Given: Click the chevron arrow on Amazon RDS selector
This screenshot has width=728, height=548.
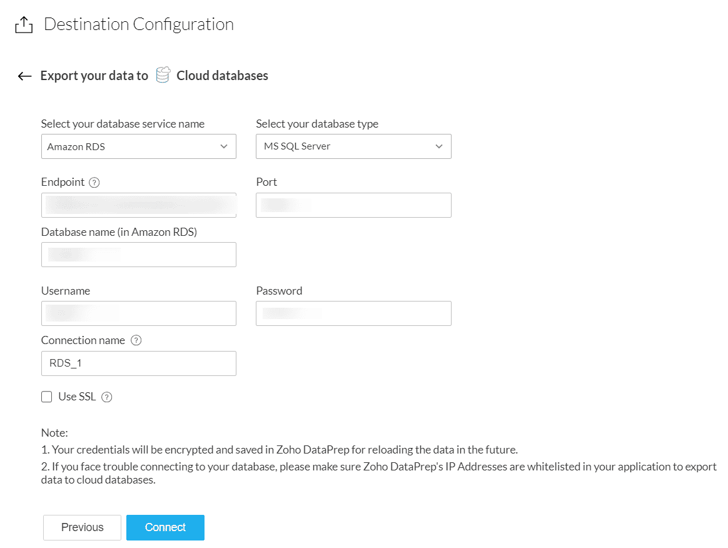Looking at the screenshot, I should pos(224,146).
